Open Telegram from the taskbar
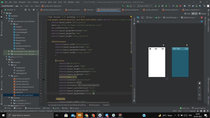This screenshot has height=118, width=210. point(107,115)
